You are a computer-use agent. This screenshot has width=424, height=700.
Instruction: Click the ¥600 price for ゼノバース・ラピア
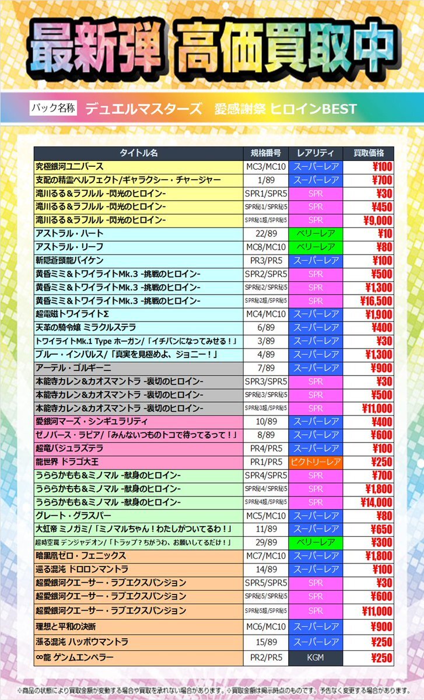[369, 435]
